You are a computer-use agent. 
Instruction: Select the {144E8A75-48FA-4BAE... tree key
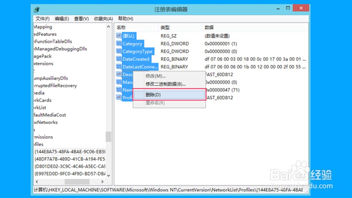coord(70,152)
